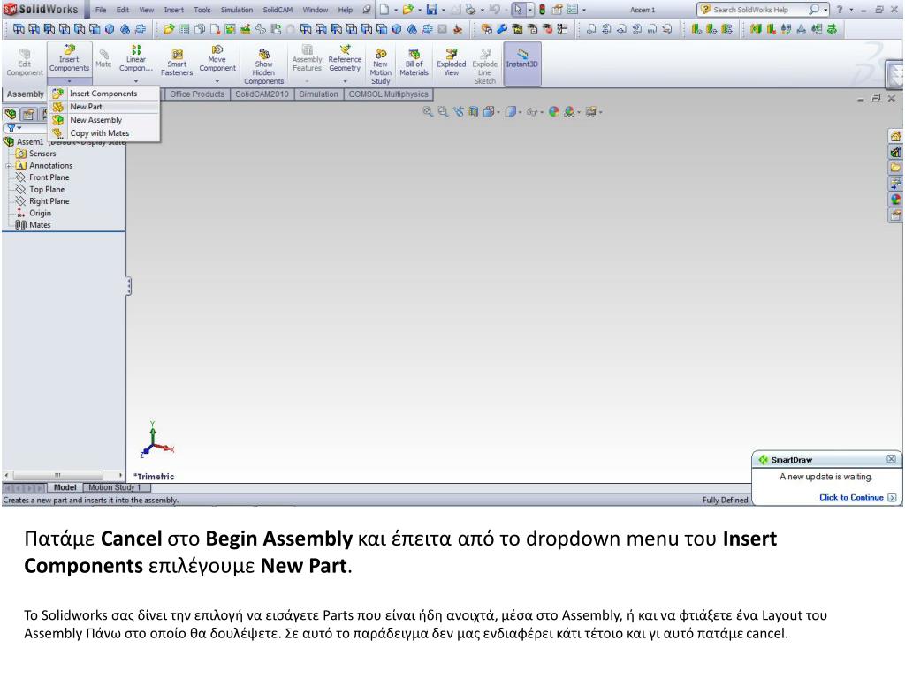The height and width of the screenshot is (678, 905).
Task: Open the Reference Geometry tool
Action: pos(345,58)
